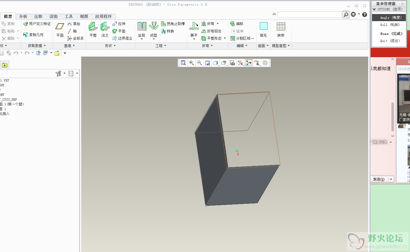410x252 pixels.
Task: Select the 此插入 insert marker in model tree
Action: (5, 114)
